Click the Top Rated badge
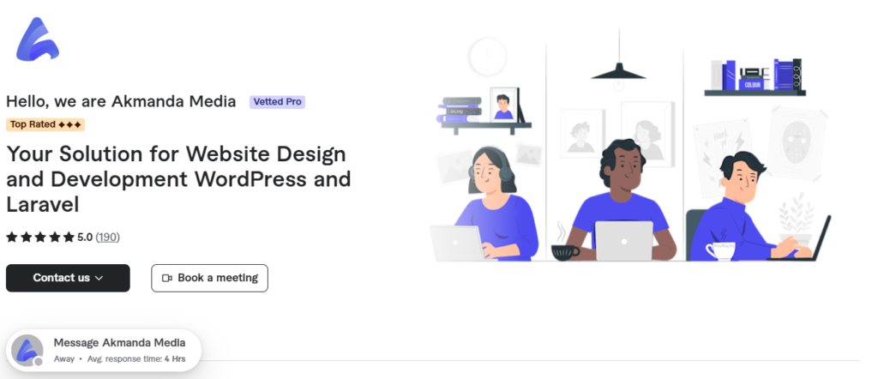 [45, 124]
